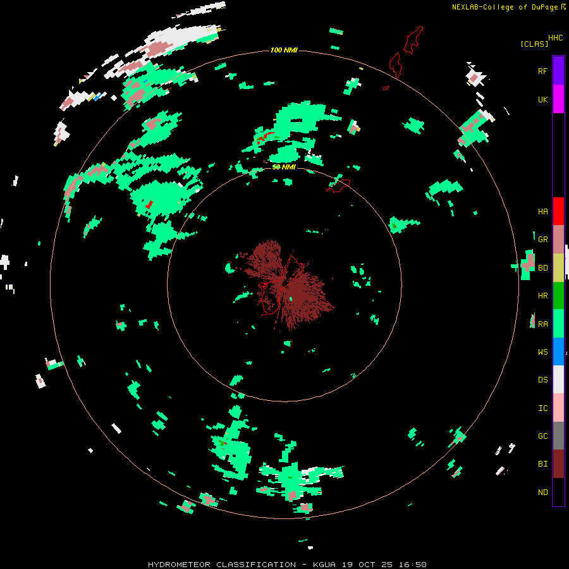Viewport: 569px width, 569px height.
Task: Click the HHC product label
Action: click(555, 38)
